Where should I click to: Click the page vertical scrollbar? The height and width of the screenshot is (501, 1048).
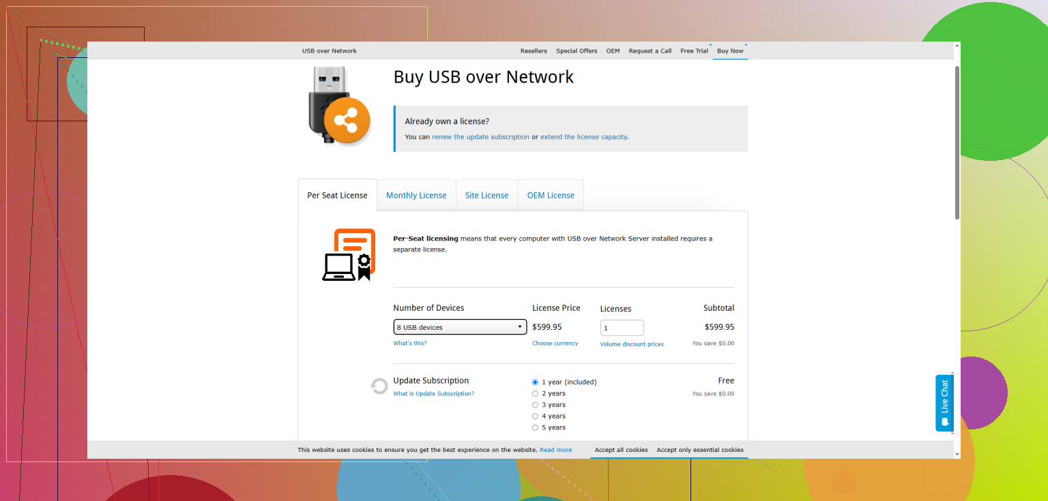[957, 142]
